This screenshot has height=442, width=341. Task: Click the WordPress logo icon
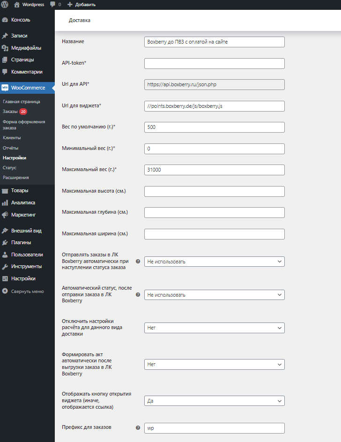coord(5,5)
